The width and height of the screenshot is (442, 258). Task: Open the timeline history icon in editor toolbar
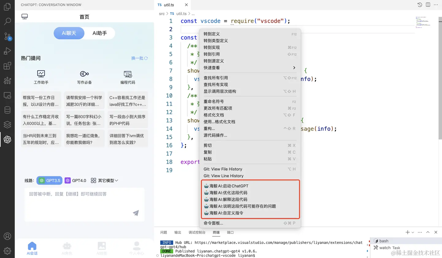(x=420, y=5)
